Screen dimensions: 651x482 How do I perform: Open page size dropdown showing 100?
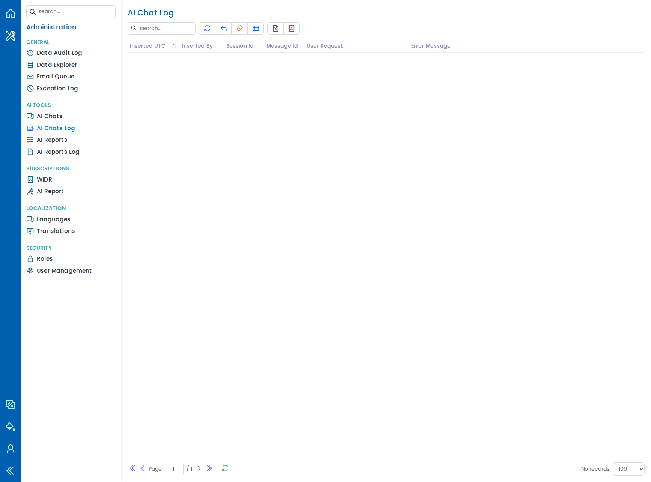click(x=628, y=469)
